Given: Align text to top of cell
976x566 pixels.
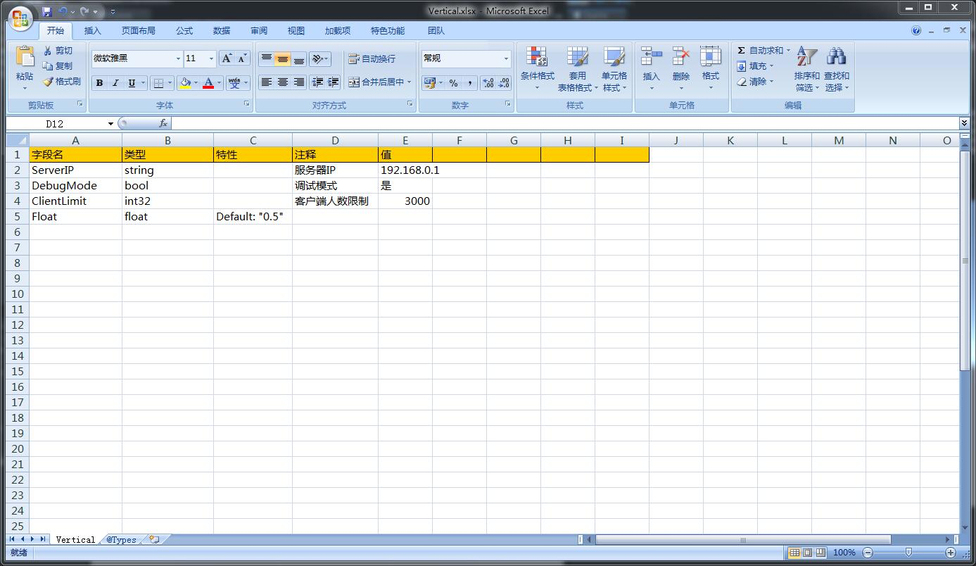Looking at the screenshot, I should point(267,59).
